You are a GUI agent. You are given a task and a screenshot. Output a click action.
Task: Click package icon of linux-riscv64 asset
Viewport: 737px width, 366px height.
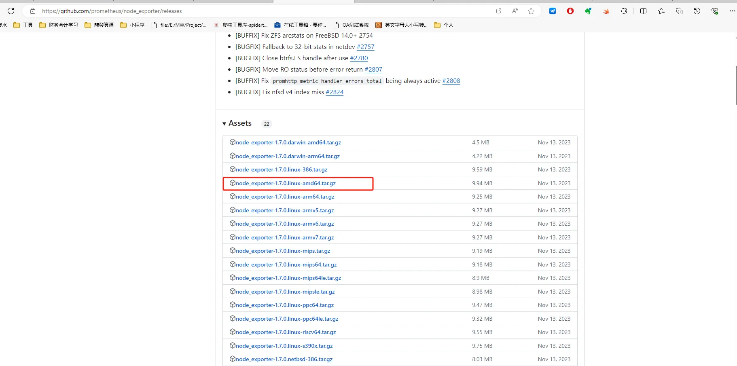(233, 332)
